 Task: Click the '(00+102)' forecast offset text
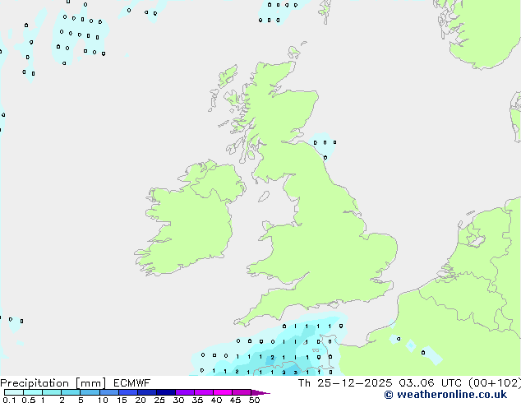tap(495, 383)
